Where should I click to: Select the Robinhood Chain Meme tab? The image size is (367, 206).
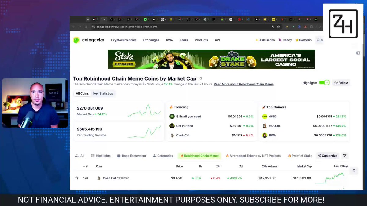coord(199,156)
